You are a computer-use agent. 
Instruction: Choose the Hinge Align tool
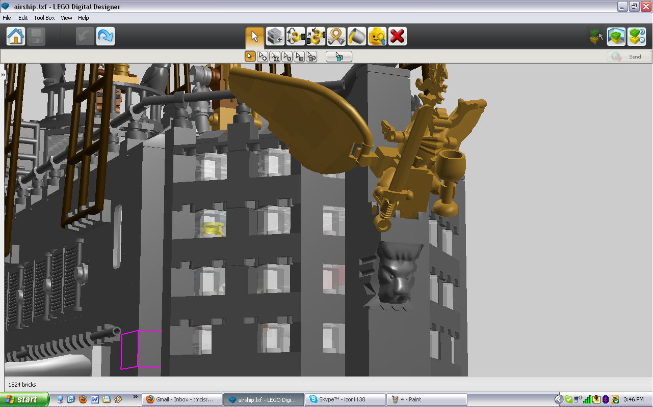tap(316, 37)
